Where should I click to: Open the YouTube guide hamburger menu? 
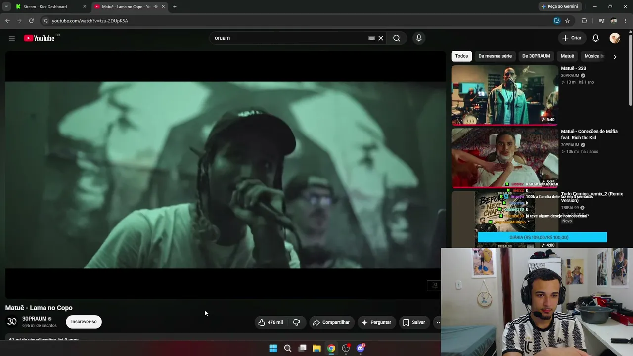12,38
